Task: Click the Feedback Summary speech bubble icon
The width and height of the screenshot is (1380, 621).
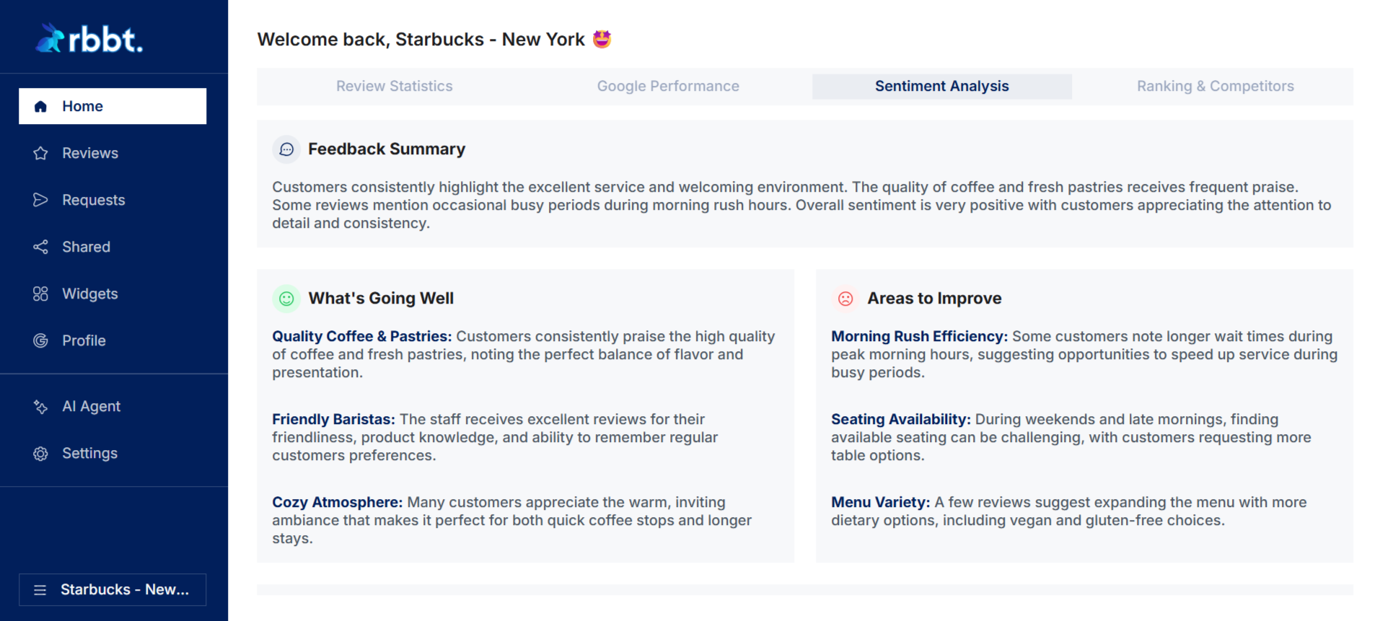Action: click(286, 149)
